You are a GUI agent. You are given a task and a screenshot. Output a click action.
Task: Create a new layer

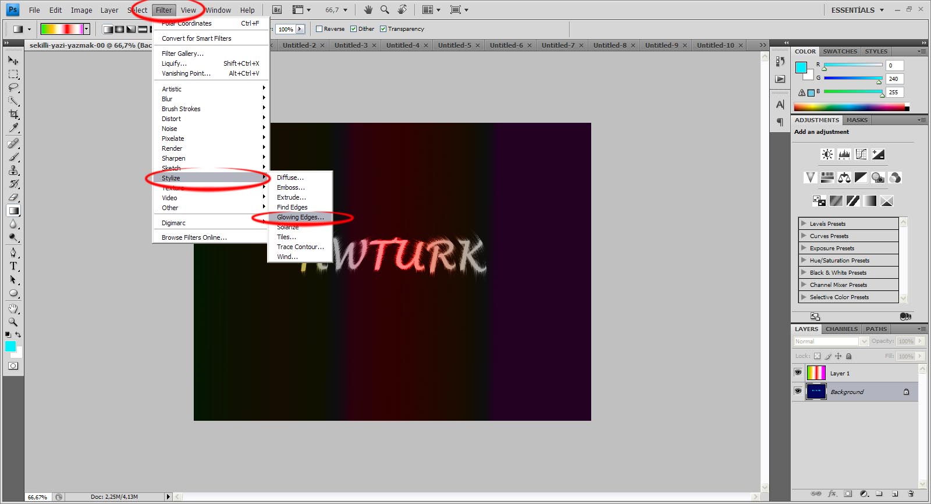(x=895, y=494)
